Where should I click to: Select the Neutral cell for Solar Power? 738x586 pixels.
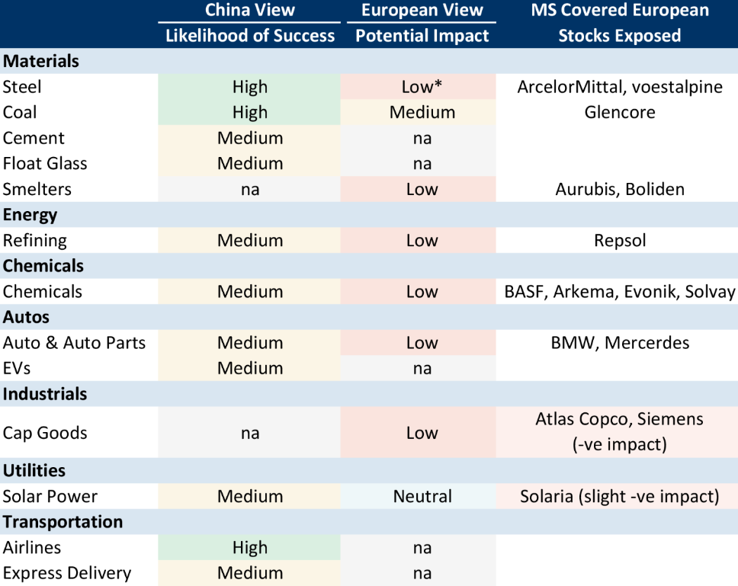pos(422,497)
